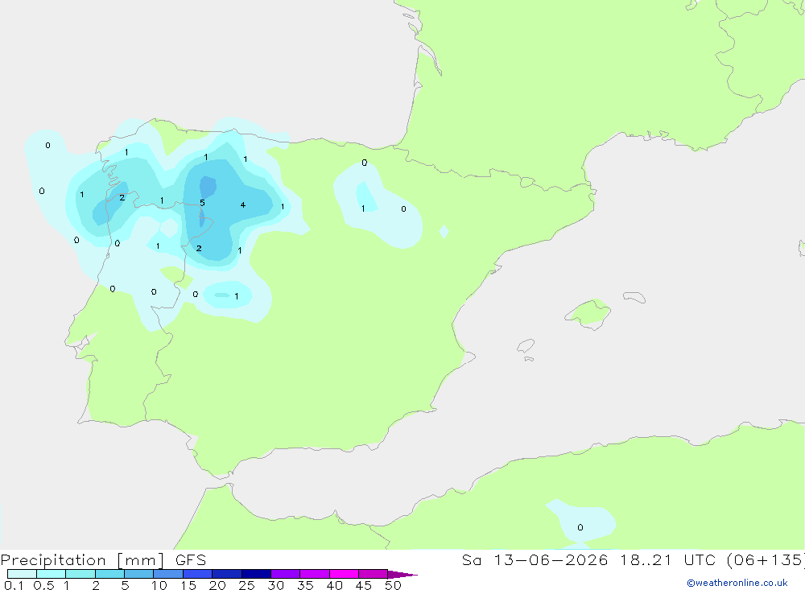Click the Mallorca island on the map

tap(588, 312)
